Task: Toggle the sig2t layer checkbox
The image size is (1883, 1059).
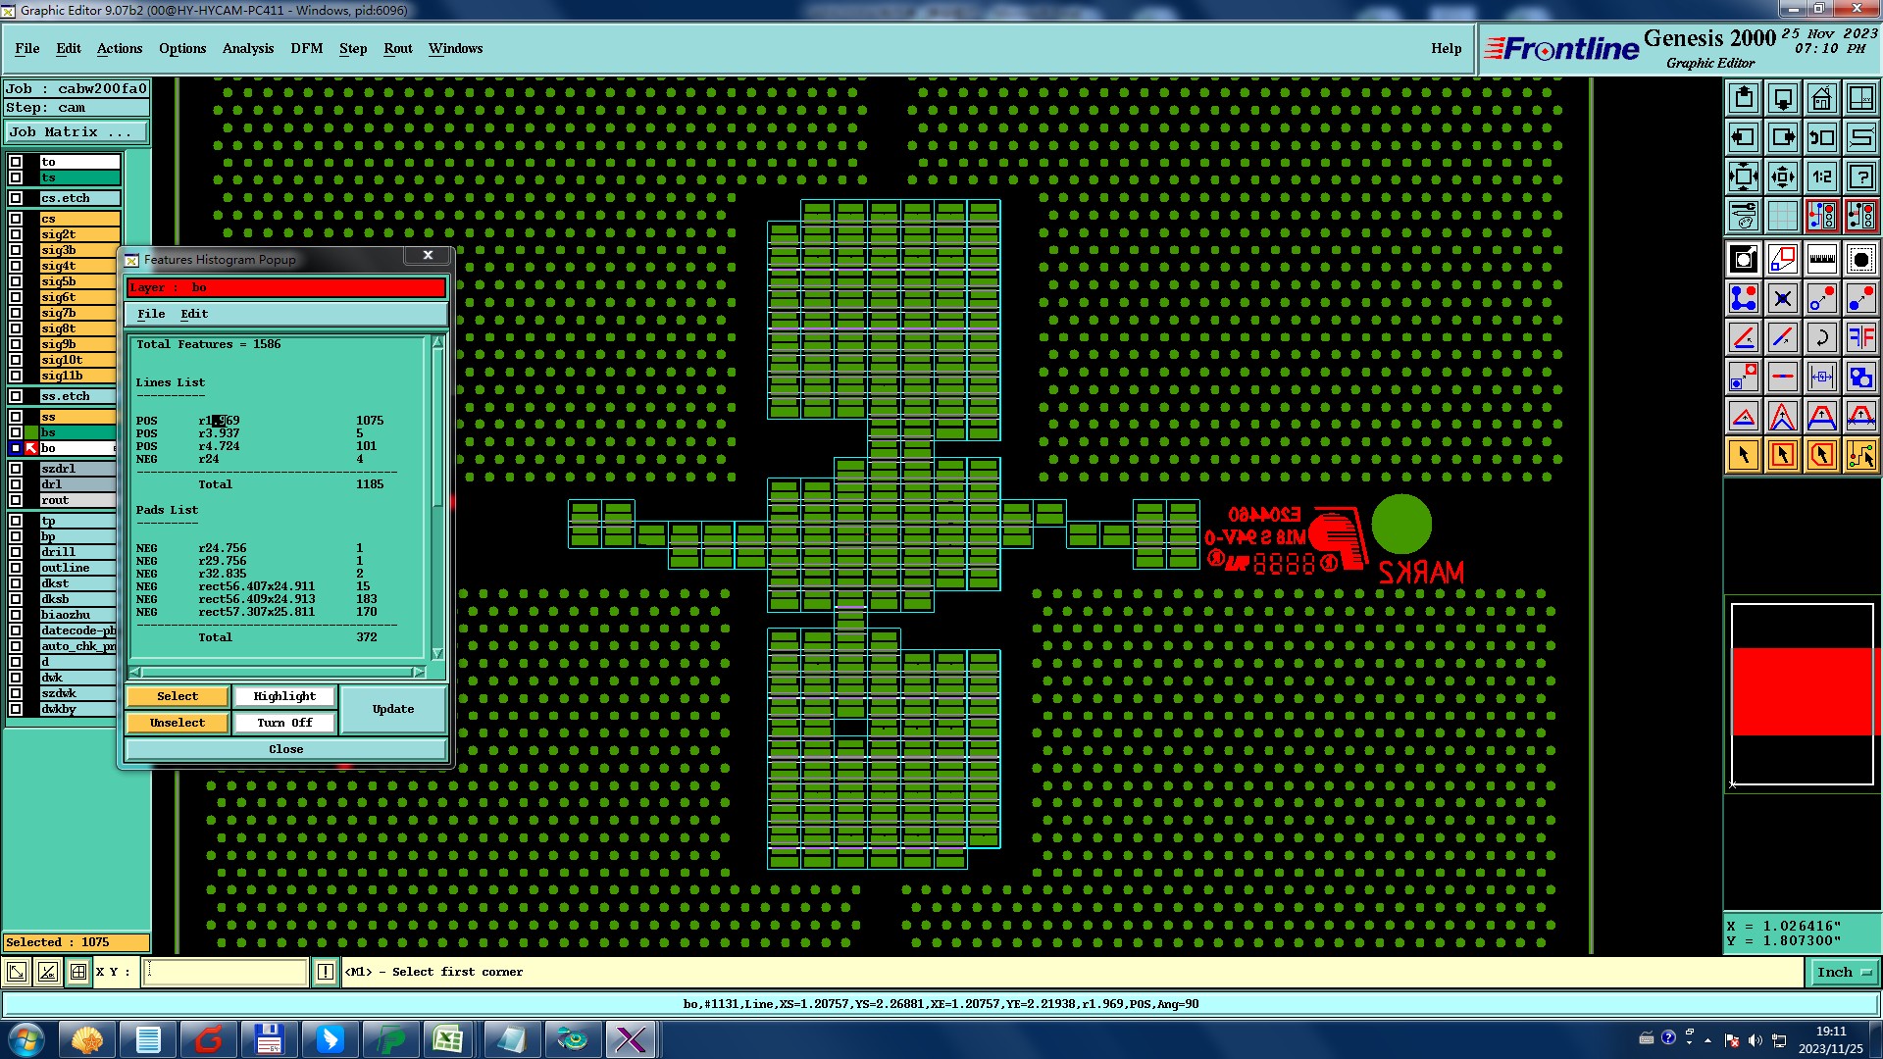Action: click(16, 234)
